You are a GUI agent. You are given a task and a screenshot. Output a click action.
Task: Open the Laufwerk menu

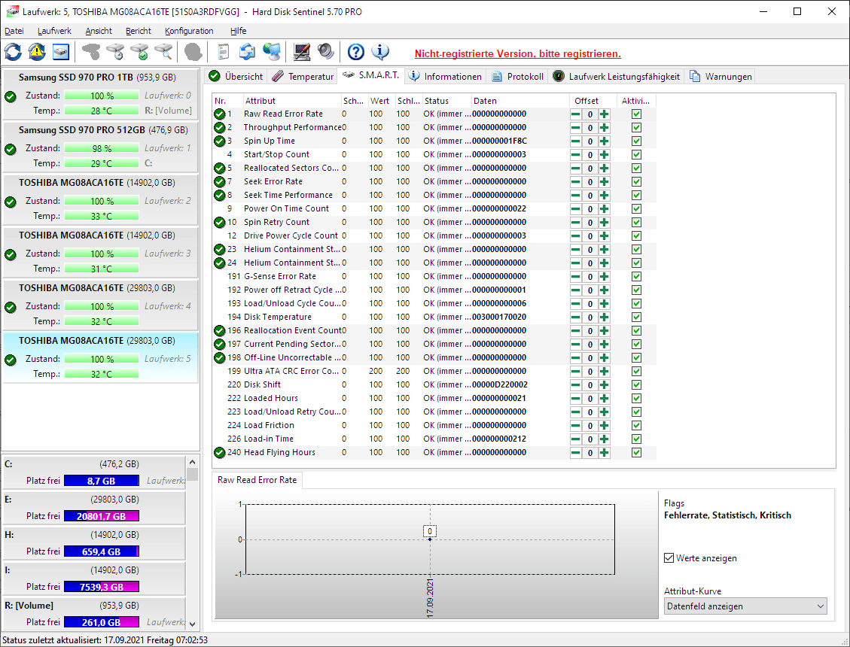(54, 31)
